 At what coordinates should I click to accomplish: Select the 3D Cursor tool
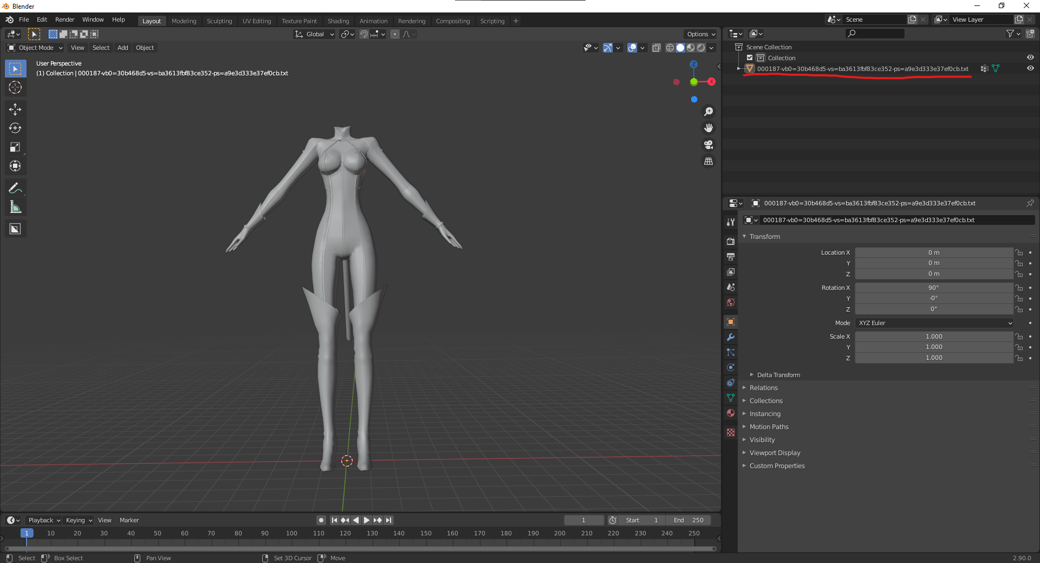(x=15, y=87)
